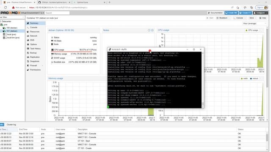Click the Shutdown button

[x=222, y=18]
